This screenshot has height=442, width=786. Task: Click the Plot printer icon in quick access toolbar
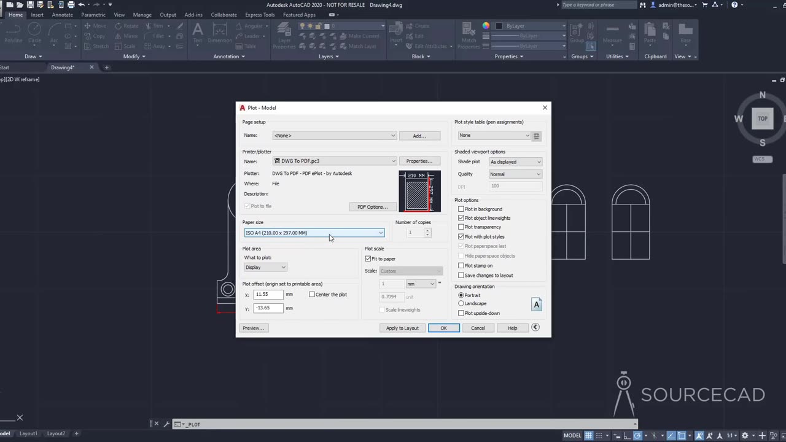[71, 4]
